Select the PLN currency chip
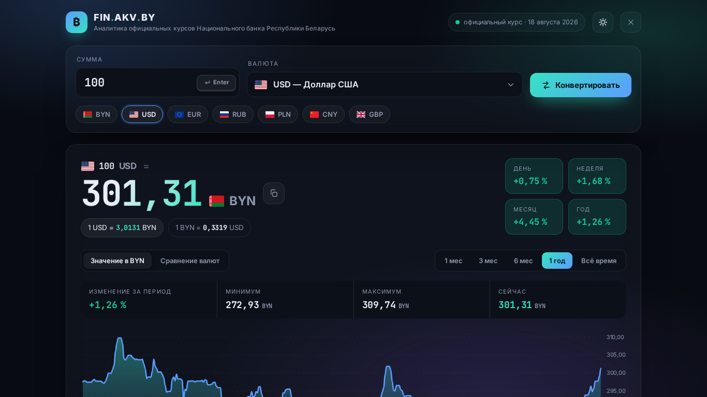This screenshot has height=397, width=707. [278, 114]
